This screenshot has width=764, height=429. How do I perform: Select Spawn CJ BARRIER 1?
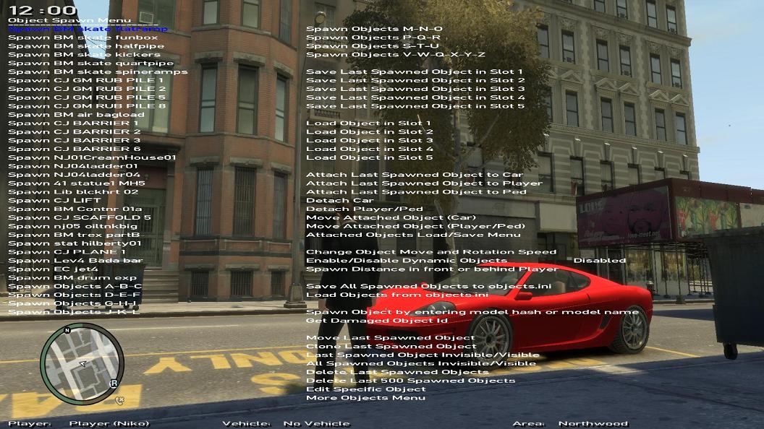(x=74, y=123)
